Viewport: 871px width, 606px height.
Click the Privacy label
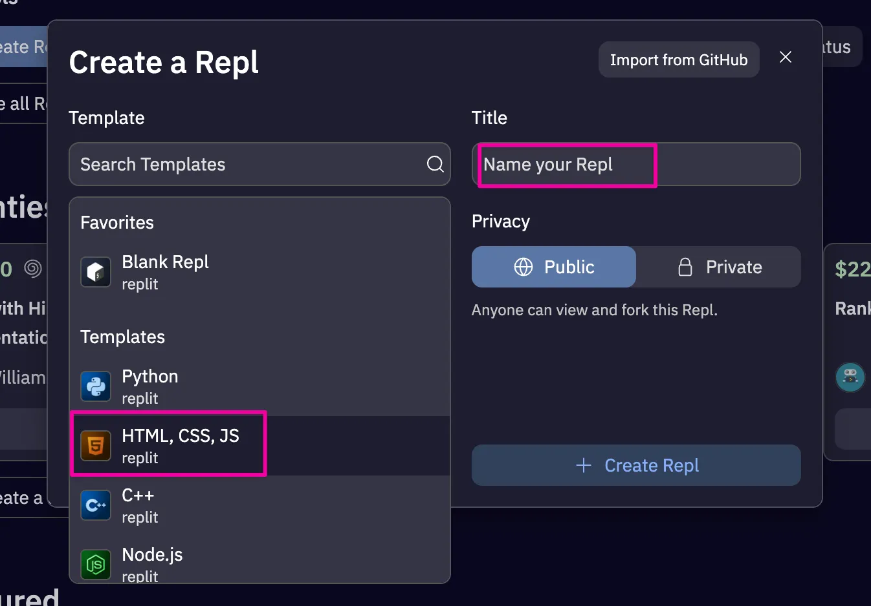point(501,221)
